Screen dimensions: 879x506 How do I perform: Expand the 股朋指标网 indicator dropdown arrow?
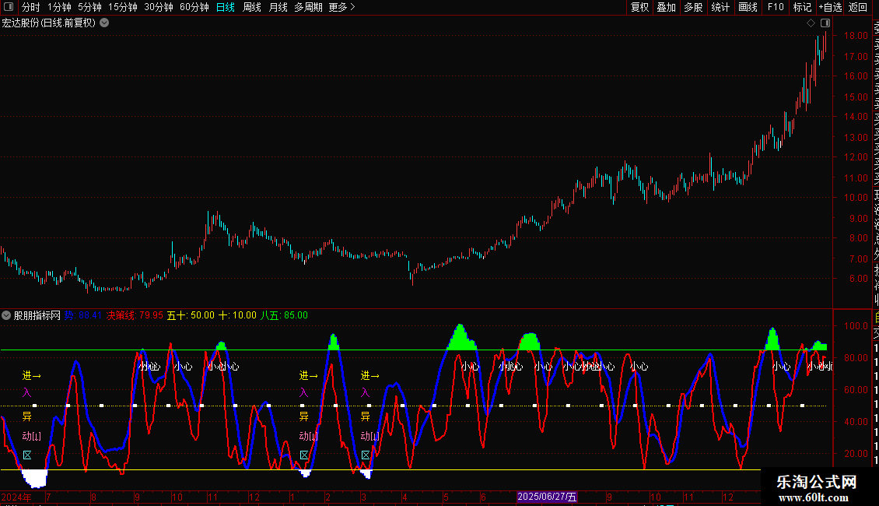click(7, 315)
